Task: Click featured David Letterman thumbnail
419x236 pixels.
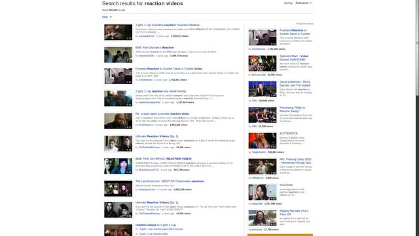Action: [263, 89]
